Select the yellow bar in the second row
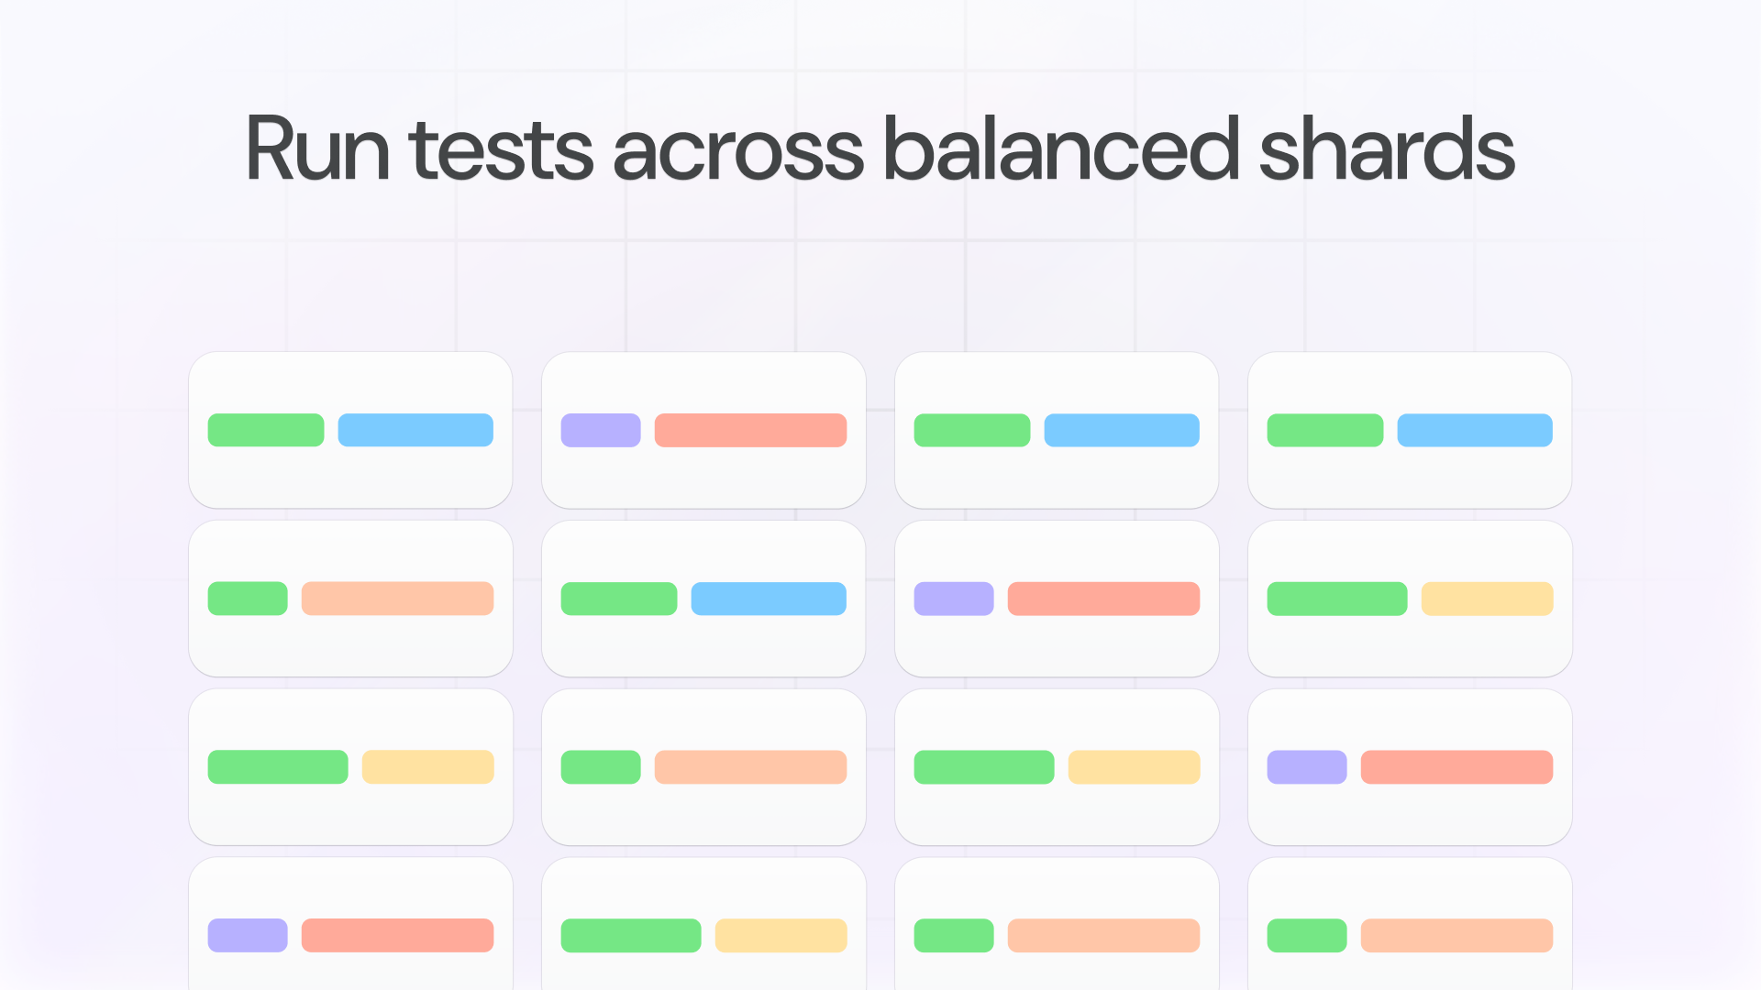This screenshot has height=990, width=1761. click(x=1487, y=599)
